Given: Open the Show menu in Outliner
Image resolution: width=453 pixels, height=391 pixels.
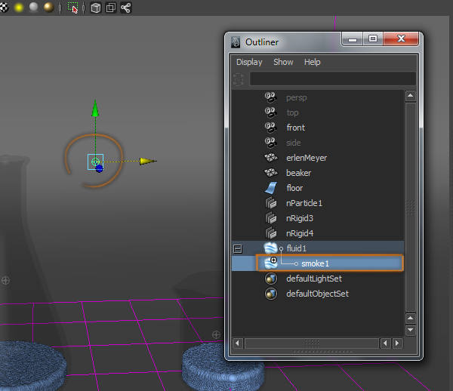Looking at the screenshot, I should [283, 62].
